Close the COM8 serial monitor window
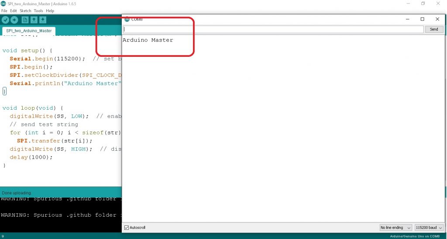The image size is (447, 239). [x=437, y=19]
